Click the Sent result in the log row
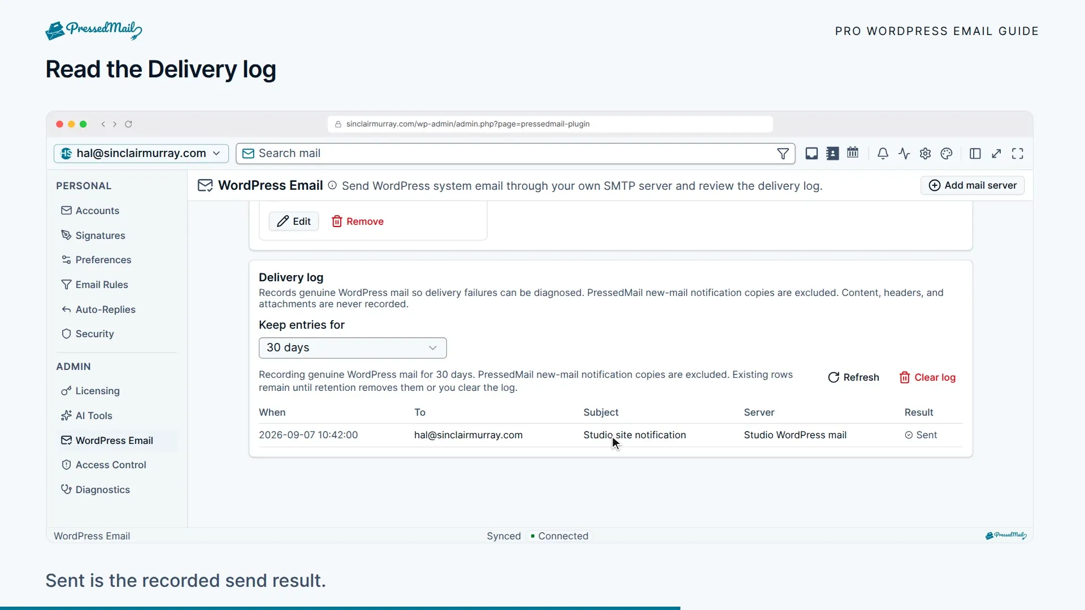This screenshot has width=1085, height=610. coord(921,435)
